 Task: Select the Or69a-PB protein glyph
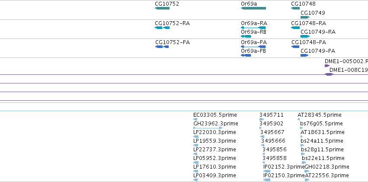click(x=246, y=55)
